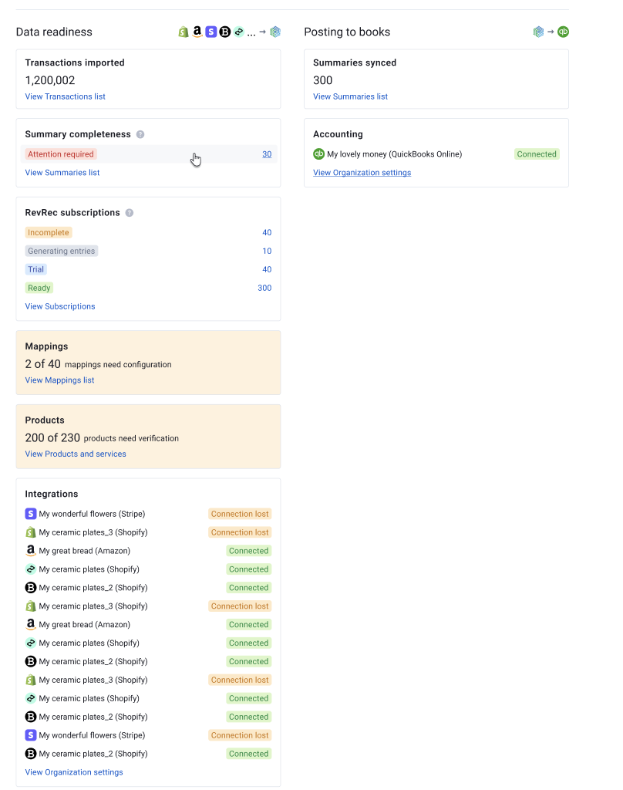Open View Summaries list under Summaries synced
623x790 pixels.
coord(350,96)
